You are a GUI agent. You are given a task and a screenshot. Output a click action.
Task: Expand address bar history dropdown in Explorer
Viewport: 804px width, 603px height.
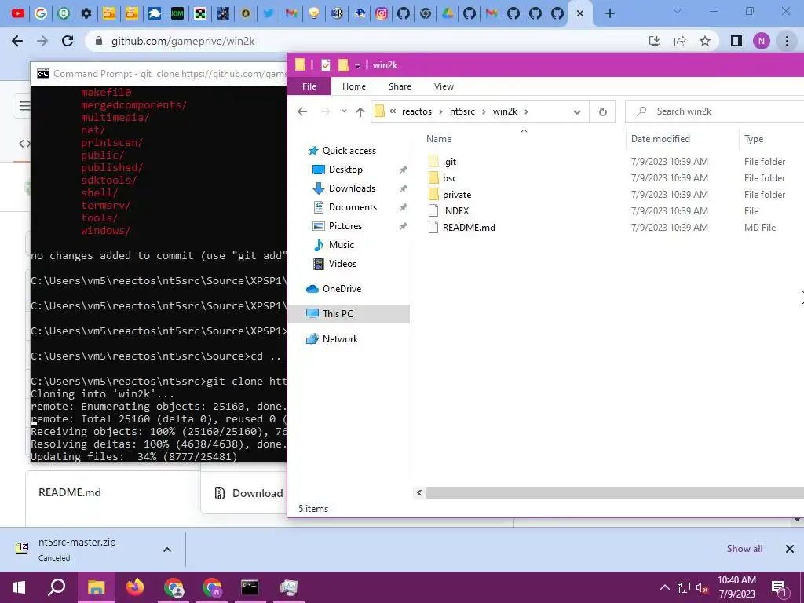pos(577,111)
